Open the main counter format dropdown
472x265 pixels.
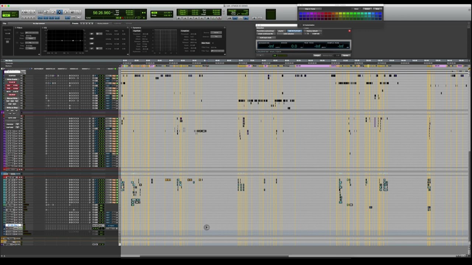(112, 13)
